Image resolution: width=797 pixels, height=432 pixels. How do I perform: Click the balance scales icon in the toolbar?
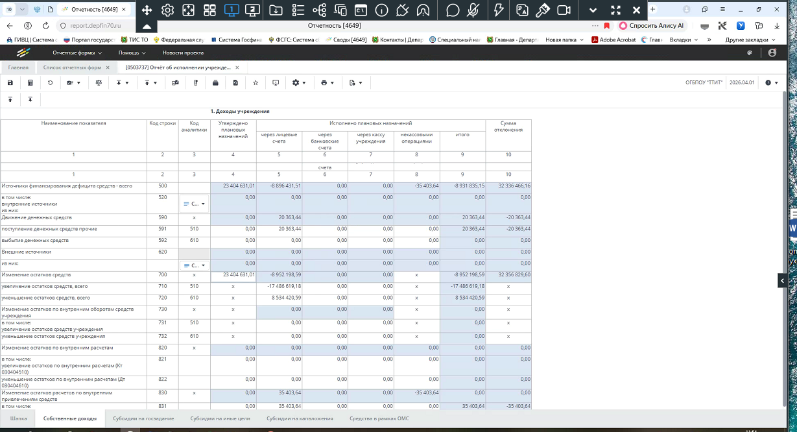tap(99, 83)
